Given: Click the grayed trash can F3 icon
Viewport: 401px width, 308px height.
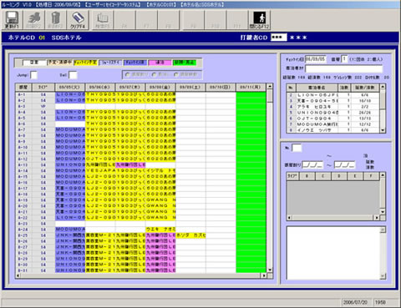Looking at the screenshot, I should point(56,20).
